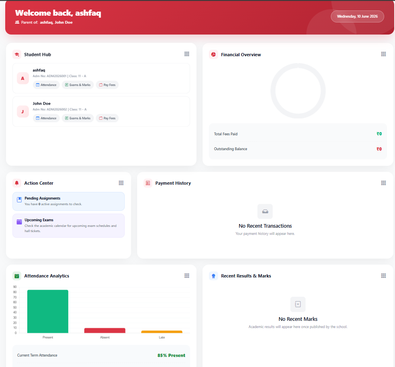Click the 'Late' axis label
395x367 pixels.
point(162,337)
